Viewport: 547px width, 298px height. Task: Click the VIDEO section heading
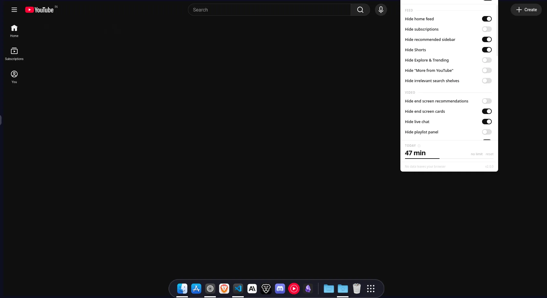[410, 92]
